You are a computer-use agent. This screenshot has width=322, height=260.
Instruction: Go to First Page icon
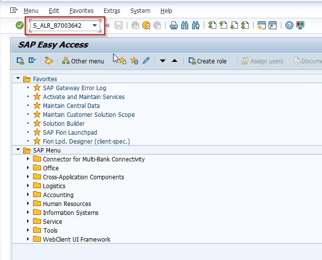212,25
